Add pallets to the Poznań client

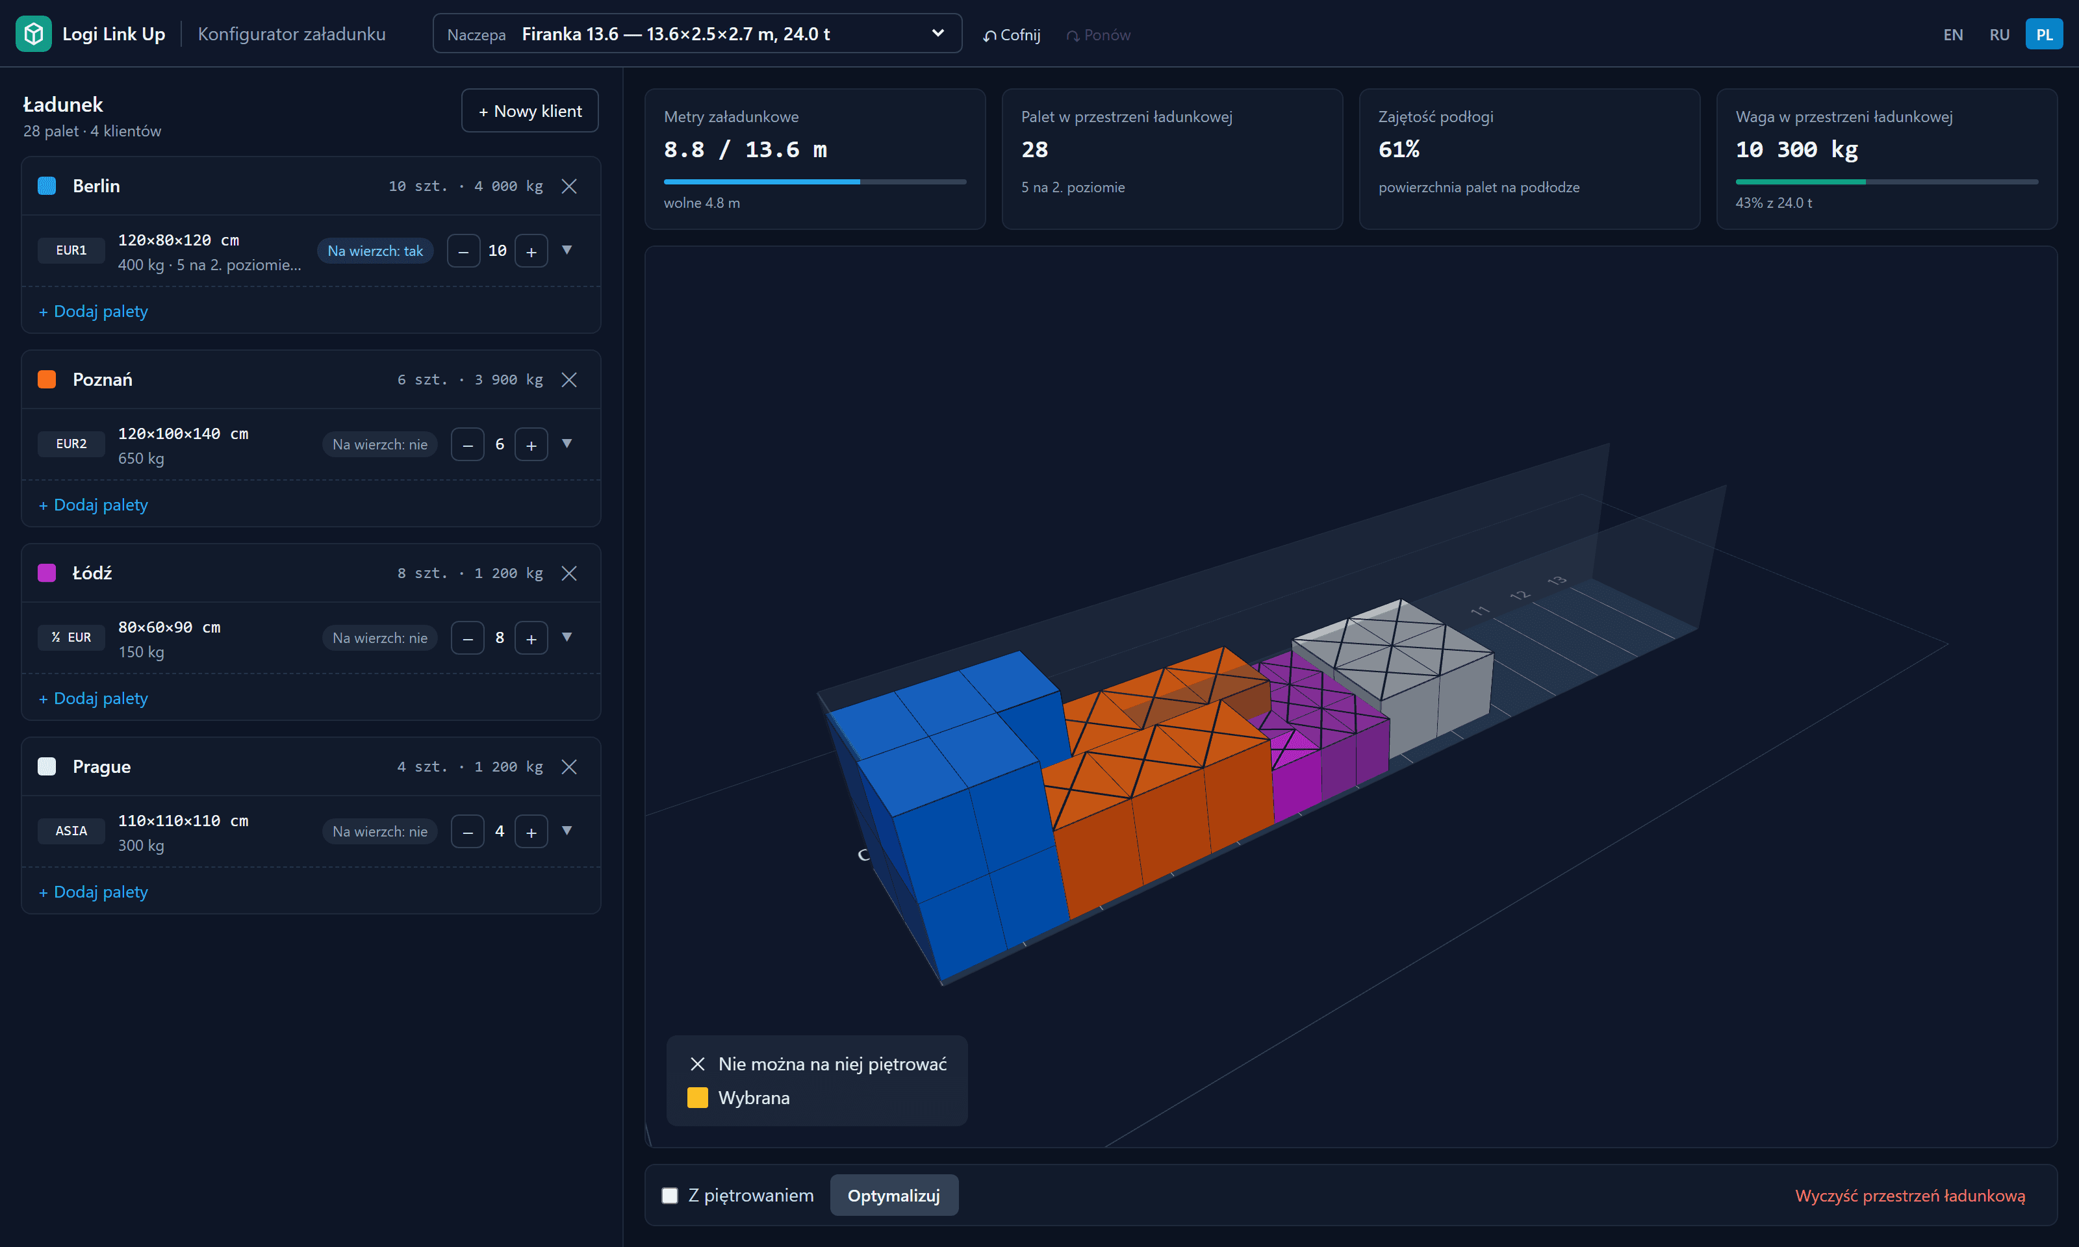pyautogui.click(x=94, y=505)
